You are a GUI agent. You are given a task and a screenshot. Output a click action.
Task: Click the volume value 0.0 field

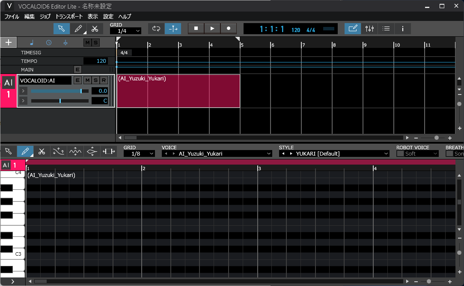pos(99,91)
